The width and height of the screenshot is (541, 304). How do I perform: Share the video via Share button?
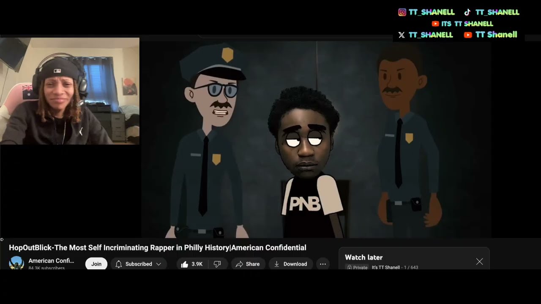click(x=248, y=264)
